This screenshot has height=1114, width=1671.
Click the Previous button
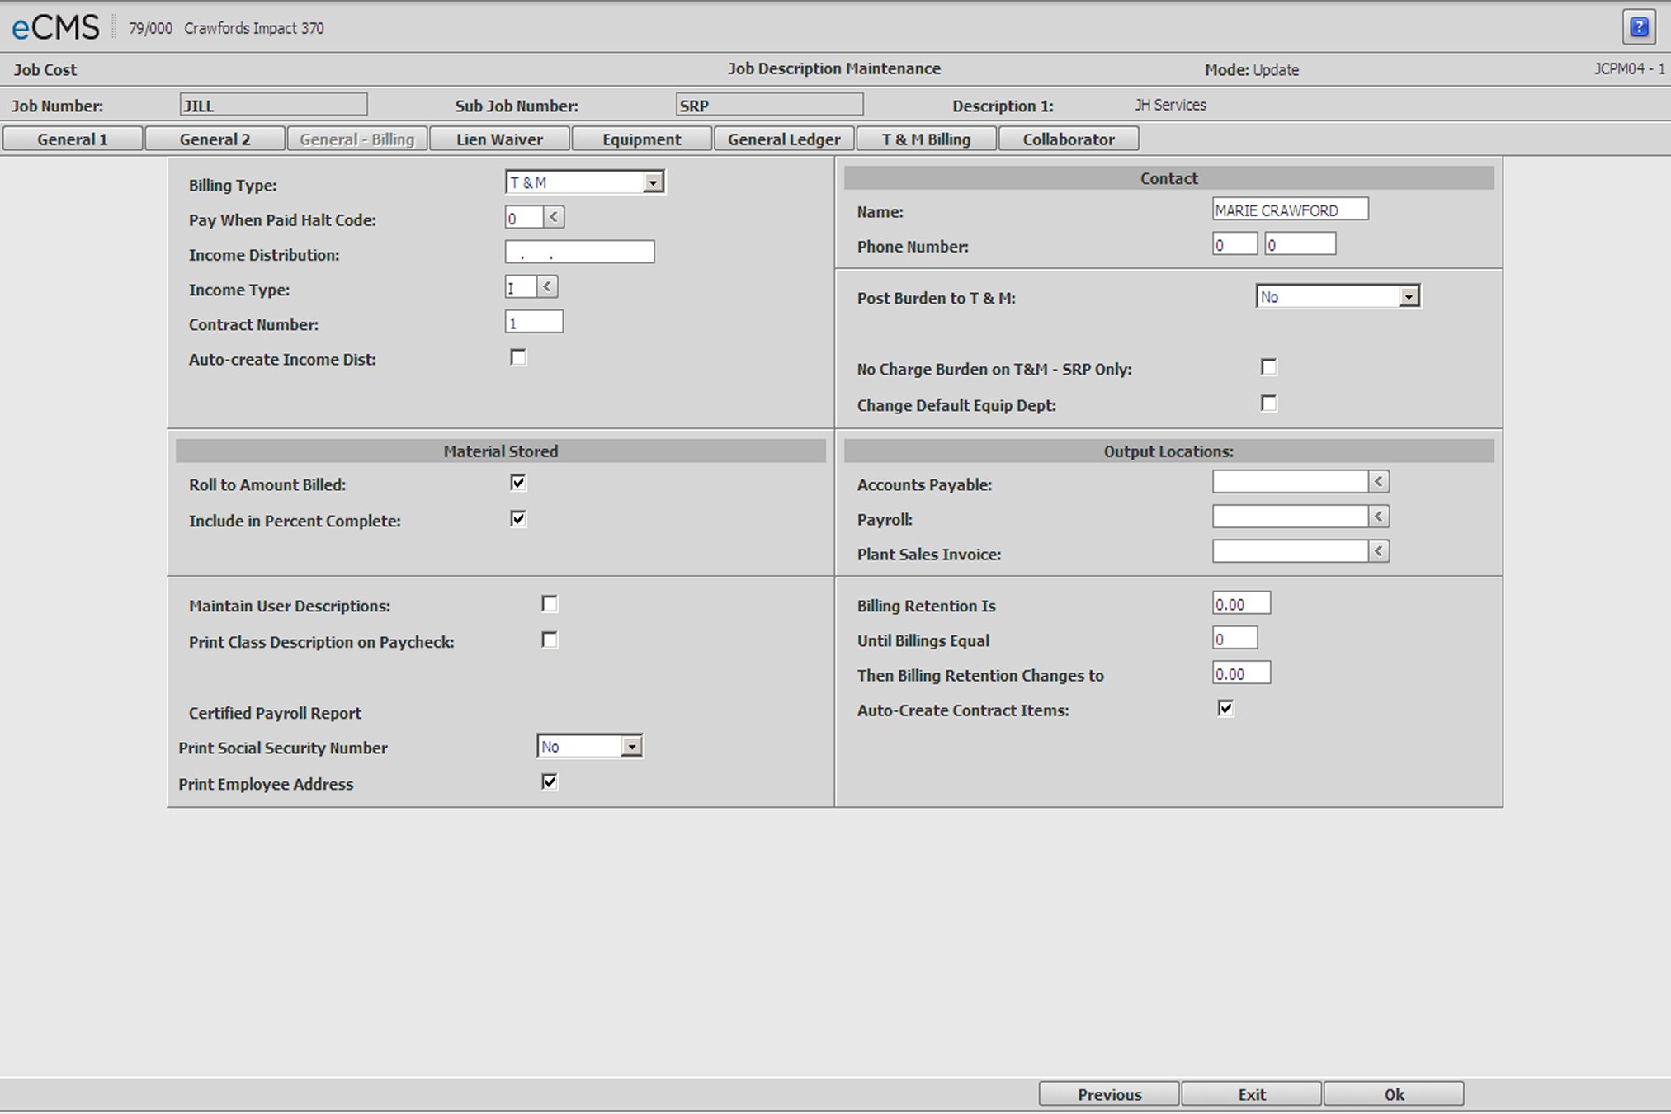pos(1109,1094)
